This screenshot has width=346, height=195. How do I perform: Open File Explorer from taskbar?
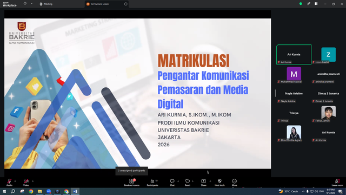(x=39, y=191)
